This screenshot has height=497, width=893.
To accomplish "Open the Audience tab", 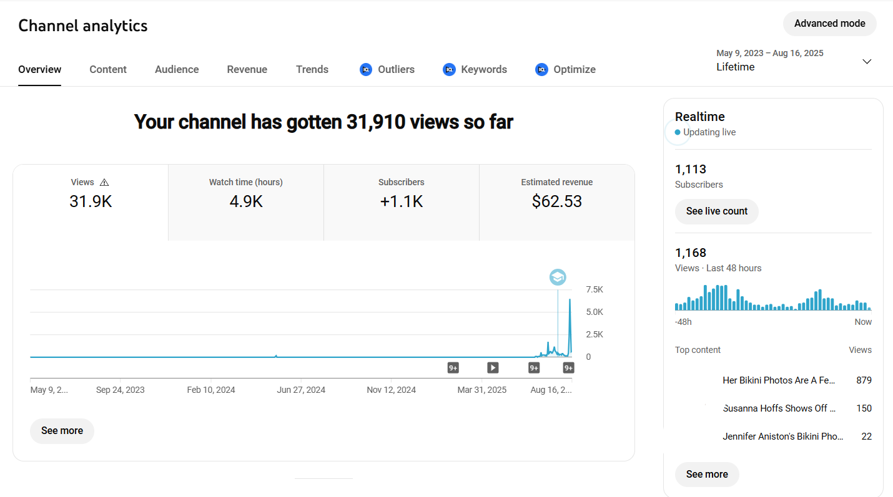I will tap(177, 70).
